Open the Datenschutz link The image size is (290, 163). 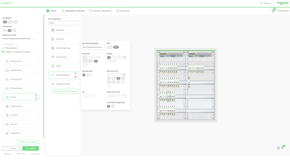point(21,154)
